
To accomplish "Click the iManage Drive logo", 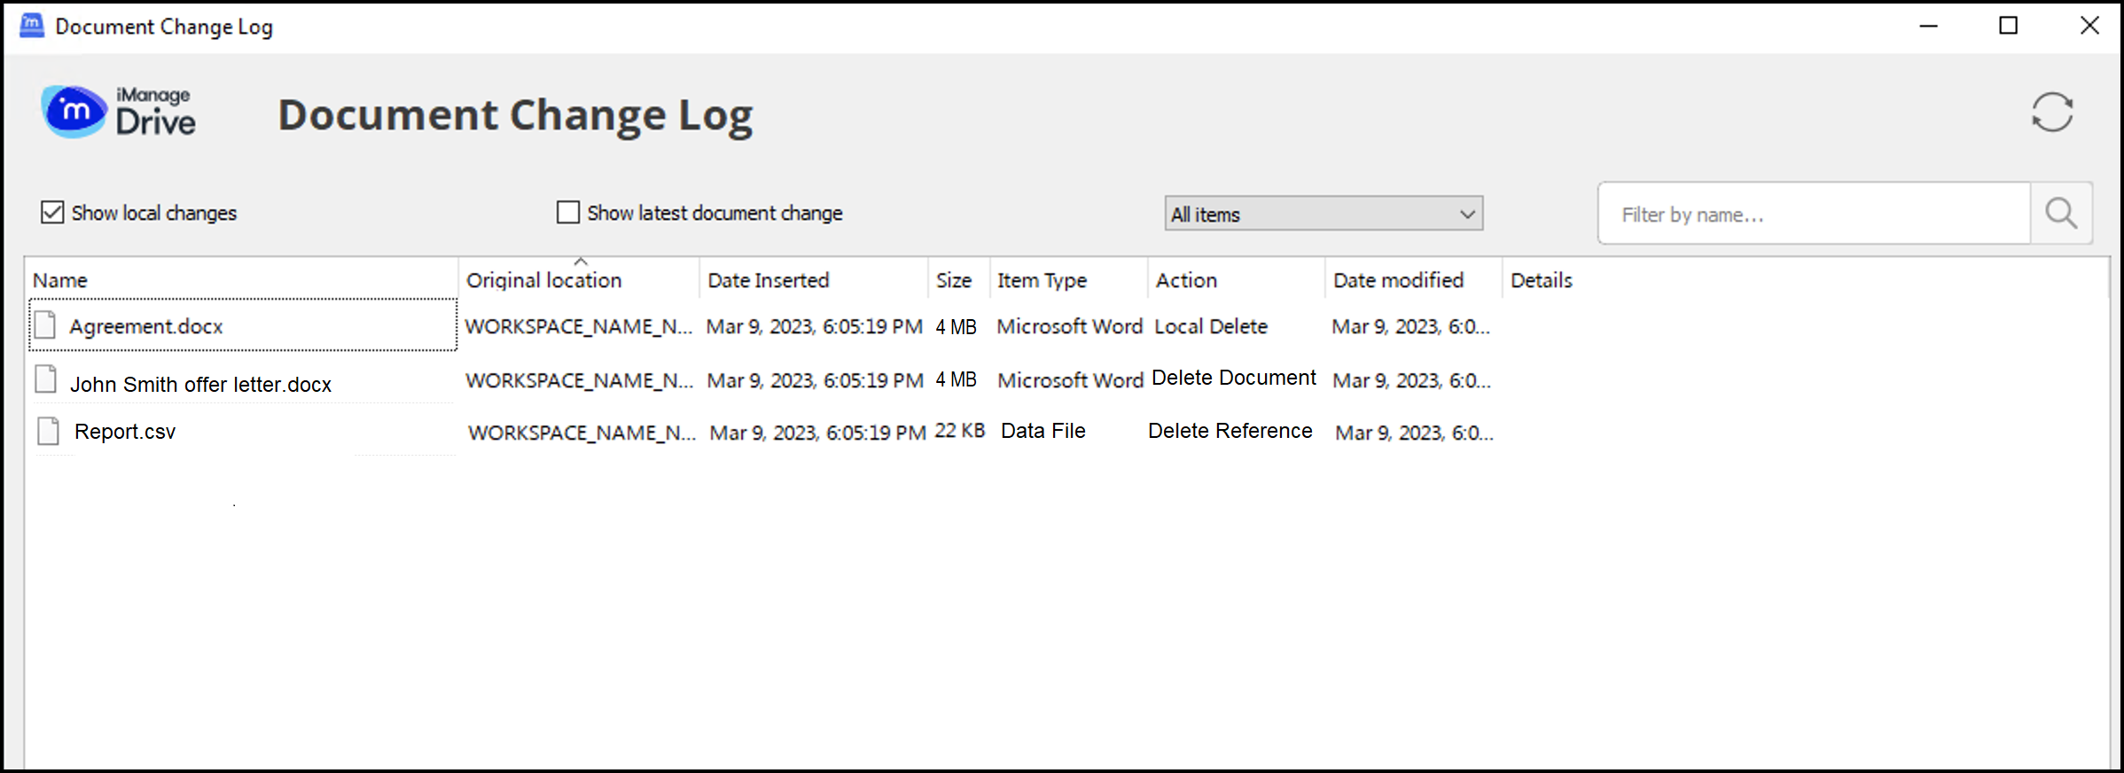I will tap(119, 113).
